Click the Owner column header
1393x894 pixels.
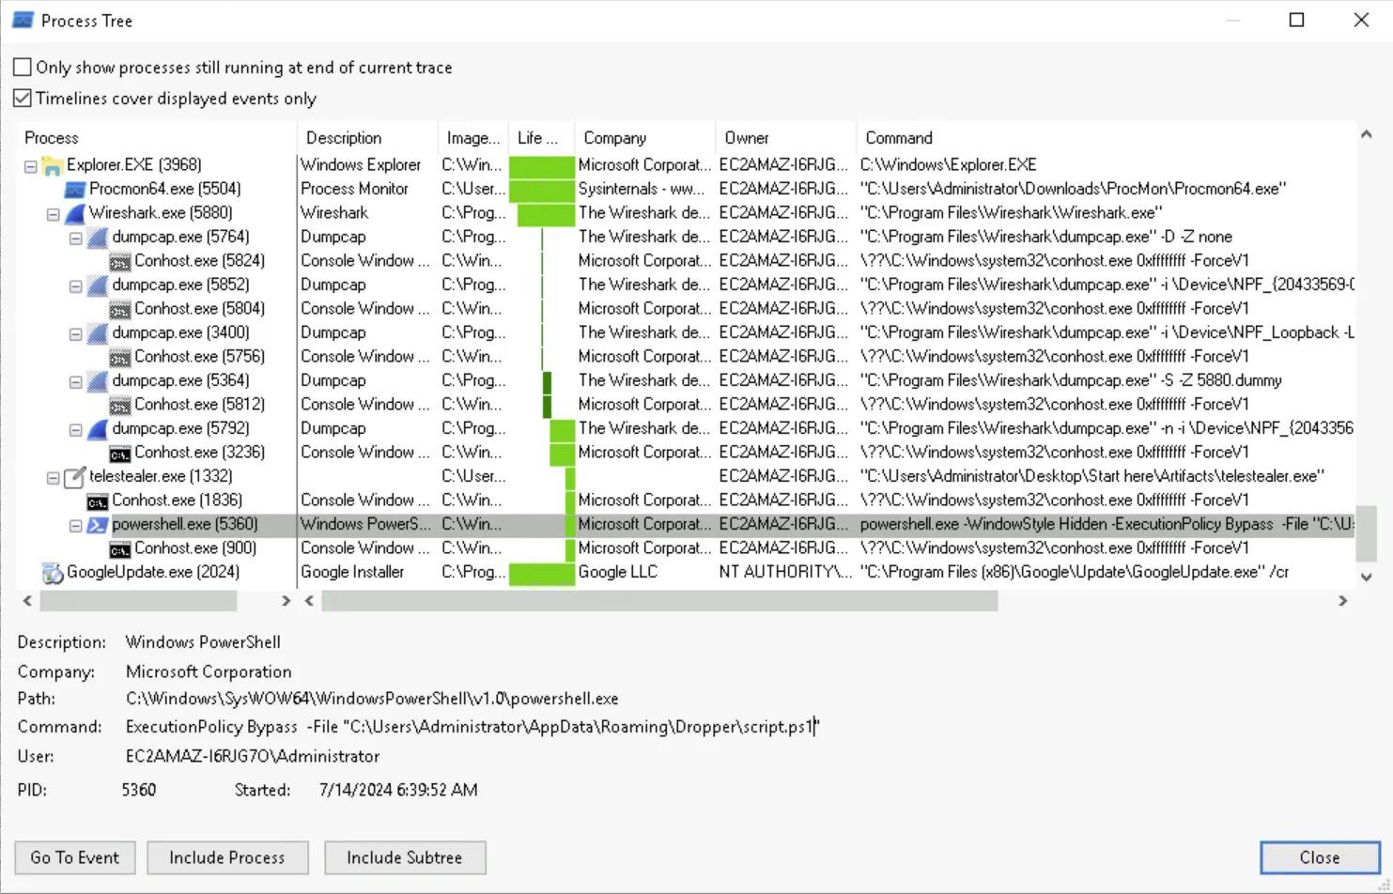pos(785,138)
